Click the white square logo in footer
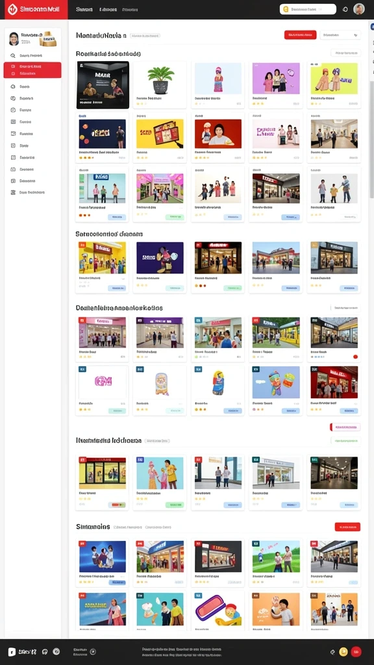The image size is (374, 665). 12,652
